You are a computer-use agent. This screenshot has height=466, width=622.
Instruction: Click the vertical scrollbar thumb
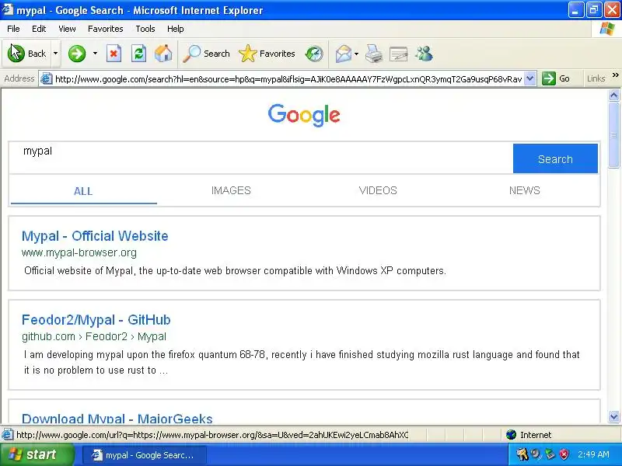coord(613,134)
